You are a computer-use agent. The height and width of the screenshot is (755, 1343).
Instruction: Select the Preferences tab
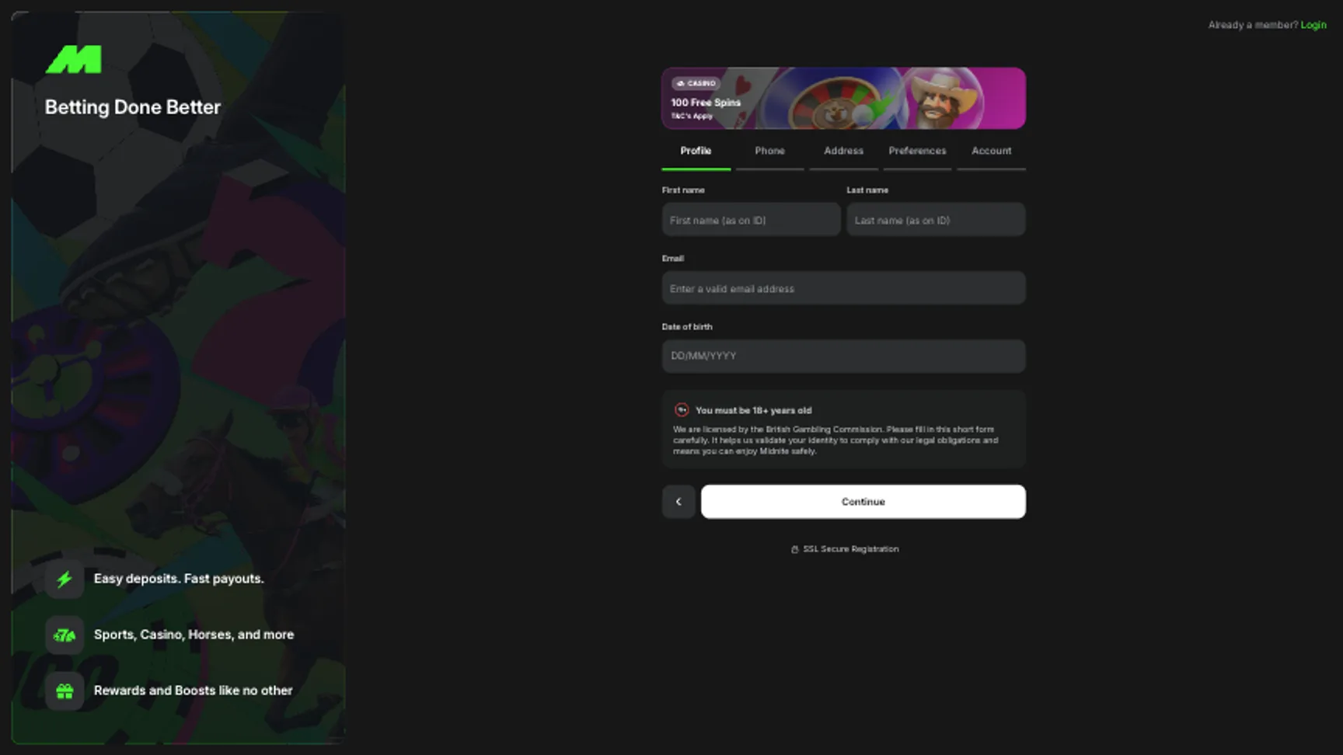(x=917, y=151)
